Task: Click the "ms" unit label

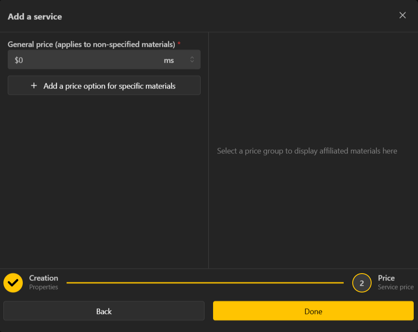Action: [169, 61]
